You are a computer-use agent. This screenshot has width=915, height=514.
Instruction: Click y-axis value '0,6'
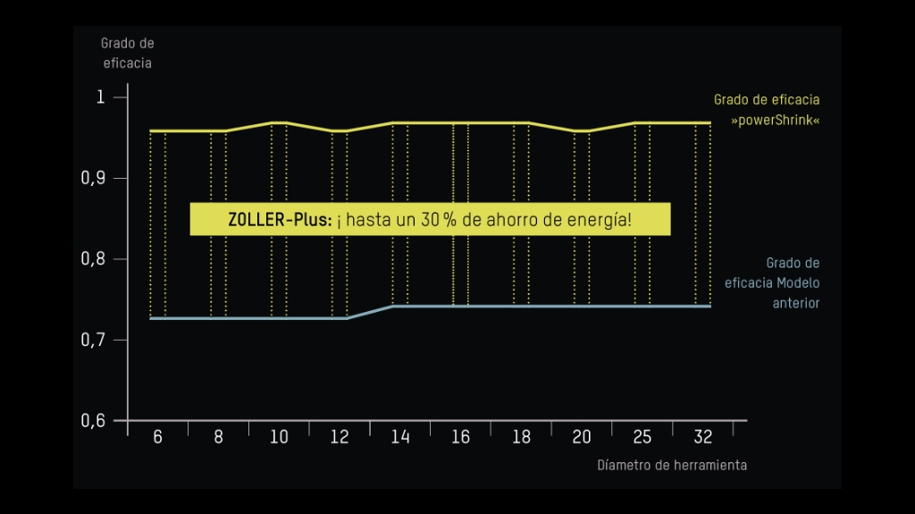(x=93, y=420)
